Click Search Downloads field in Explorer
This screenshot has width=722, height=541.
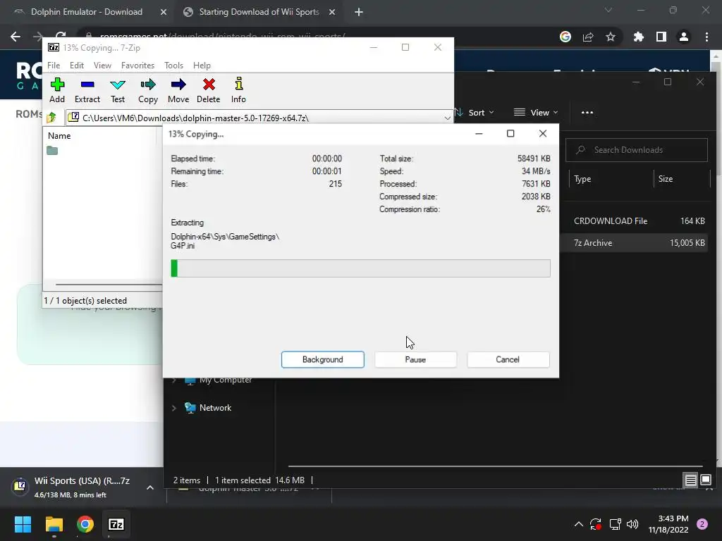(637, 150)
